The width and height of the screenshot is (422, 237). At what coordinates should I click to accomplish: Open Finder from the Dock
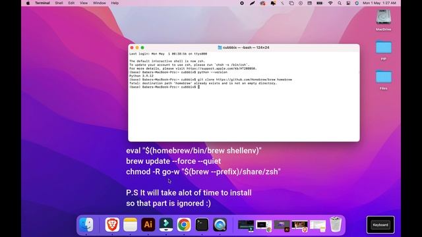[x=86, y=224]
